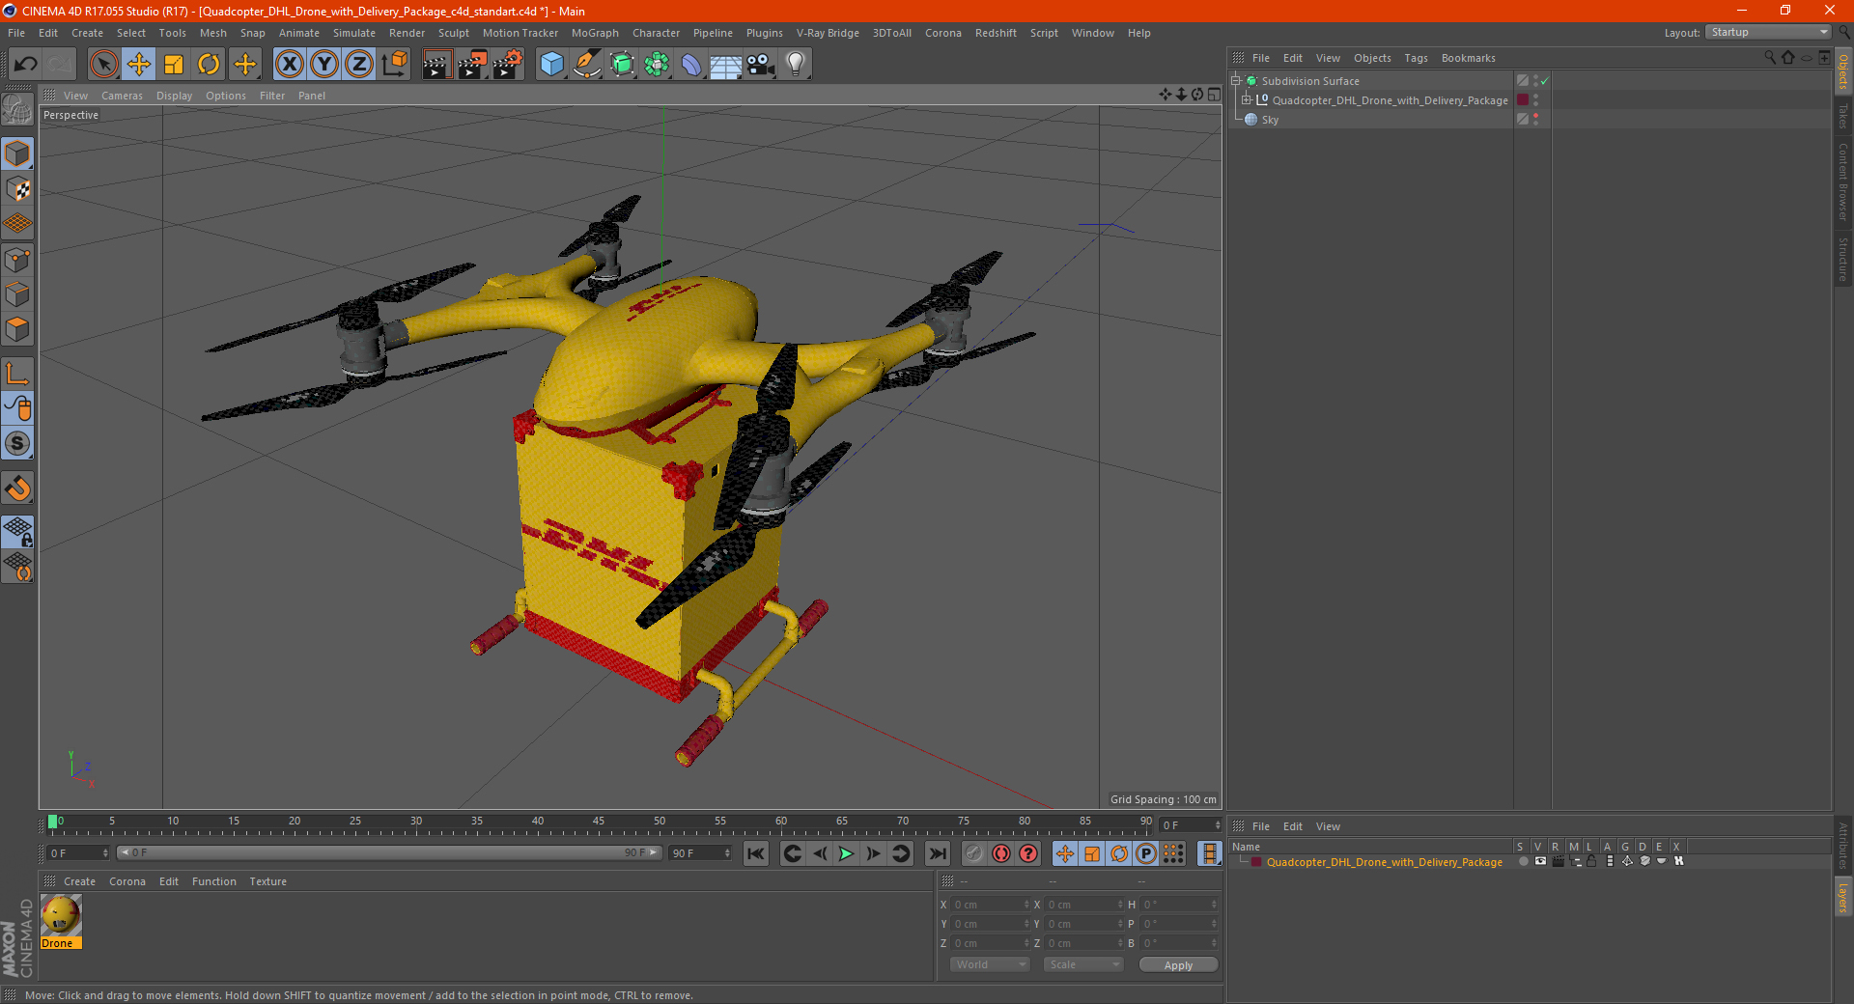Toggle Subdivision Surface green enable checkmark
1854x1004 pixels.
pos(1545,81)
